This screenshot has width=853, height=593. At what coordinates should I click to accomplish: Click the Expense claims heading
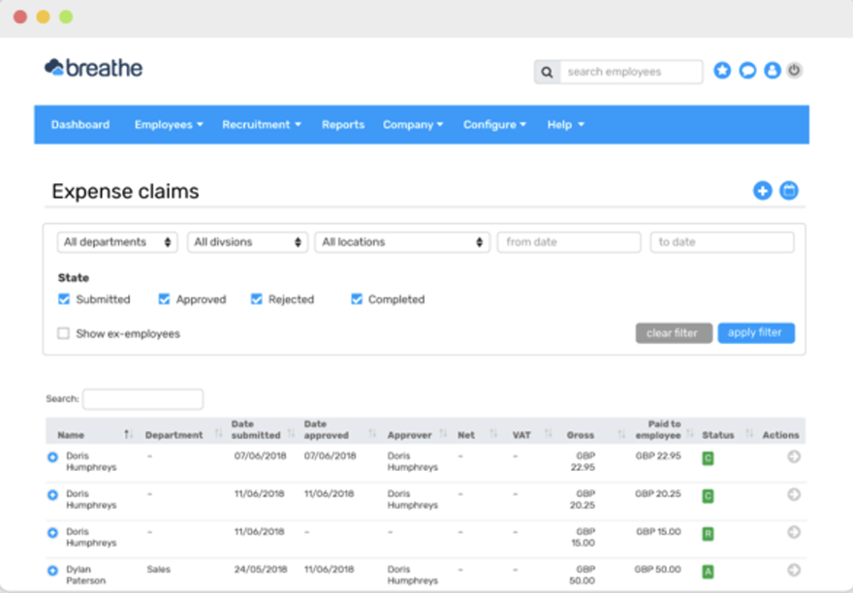click(x=125, y=192)
